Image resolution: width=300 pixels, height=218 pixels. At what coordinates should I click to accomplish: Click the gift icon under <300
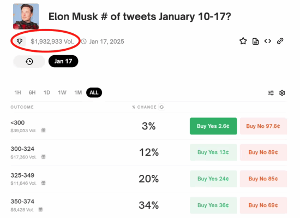coord(44,131)
